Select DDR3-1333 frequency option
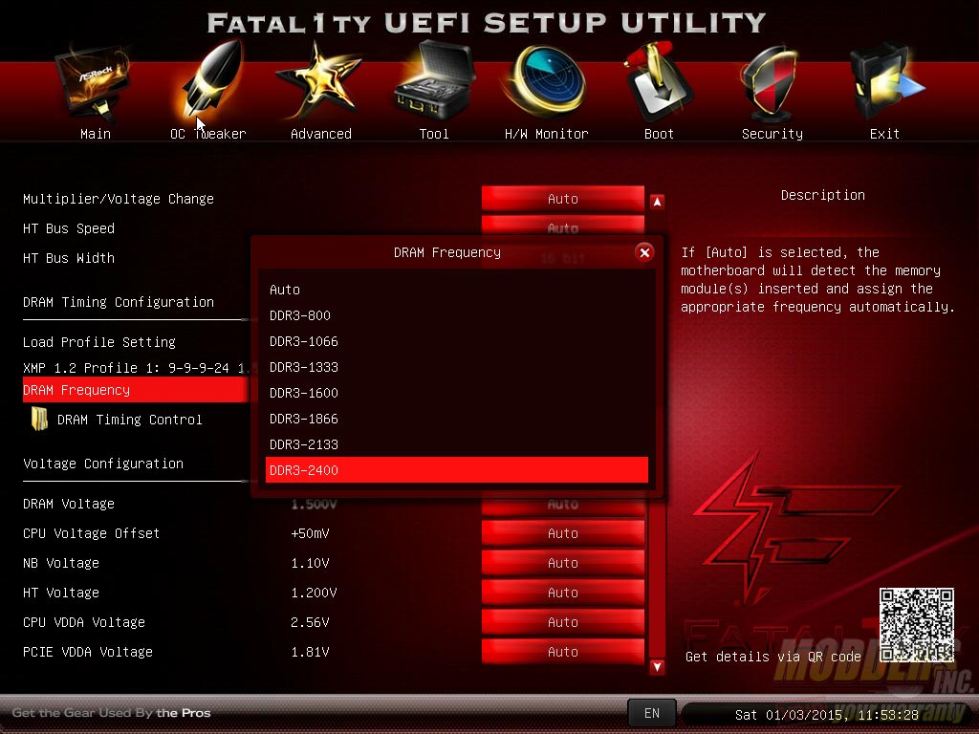 click(456, 367)
